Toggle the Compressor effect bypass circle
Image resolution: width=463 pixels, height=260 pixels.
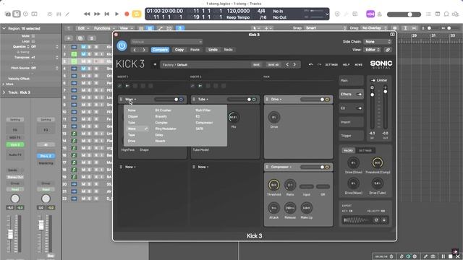pos(327,167)
